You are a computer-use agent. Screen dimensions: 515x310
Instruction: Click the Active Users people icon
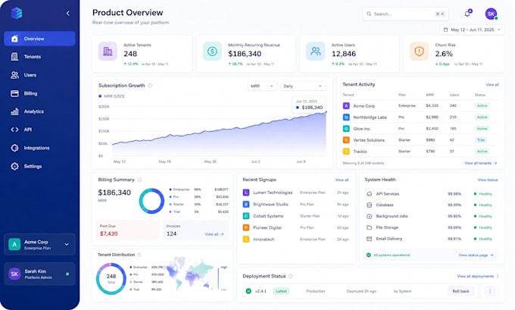pos(315,52)
